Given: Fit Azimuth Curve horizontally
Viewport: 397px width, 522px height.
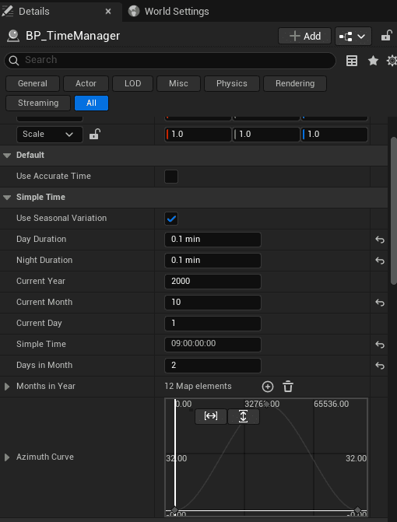Looking at the screenshot, I should 211,416.
